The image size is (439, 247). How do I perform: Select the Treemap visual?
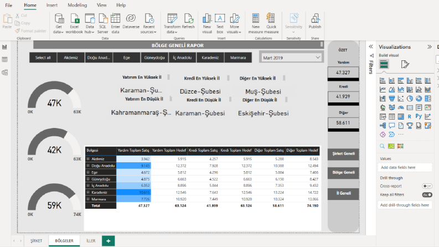pyautogui.click(x=428, y=99)
